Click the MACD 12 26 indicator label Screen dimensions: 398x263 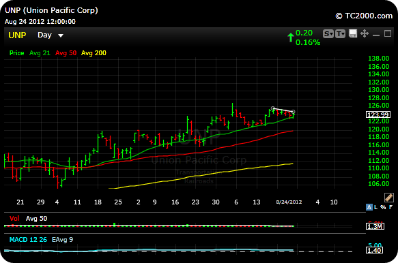click(x=28, y=239)
